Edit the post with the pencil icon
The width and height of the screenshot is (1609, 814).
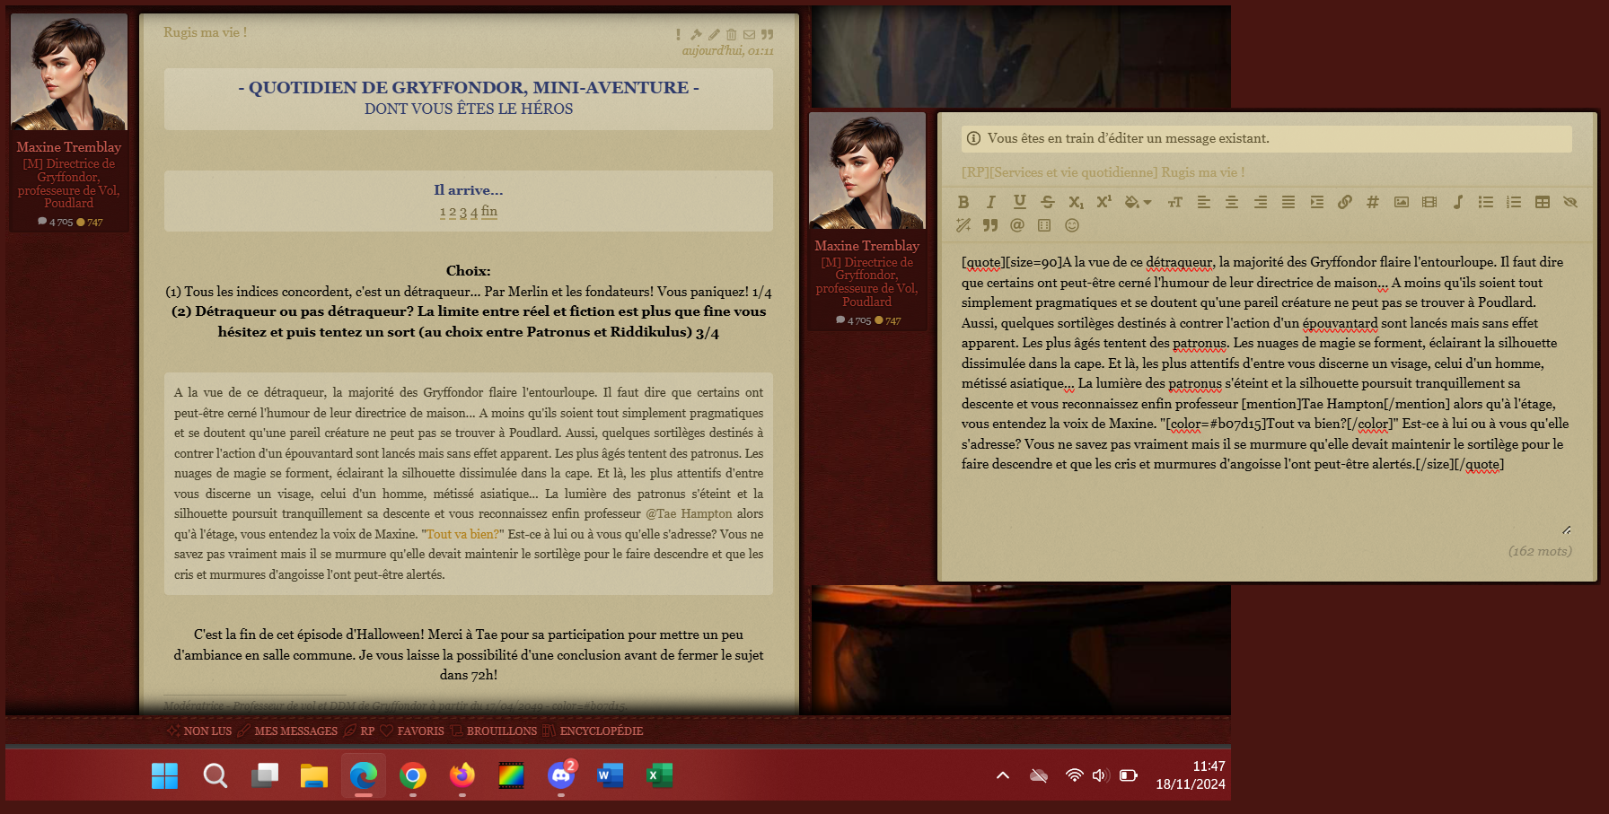pos(714,34)
